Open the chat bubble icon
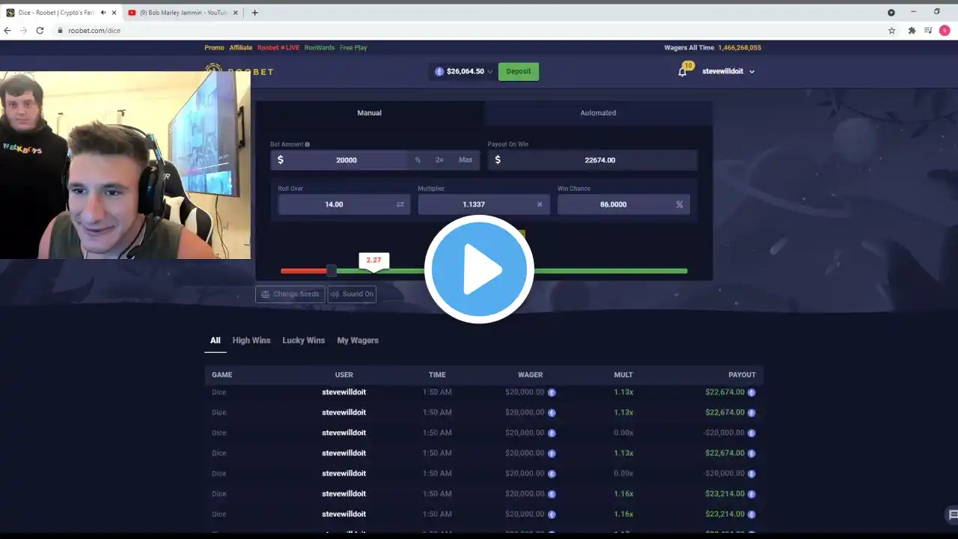 (x=953, y=515)
